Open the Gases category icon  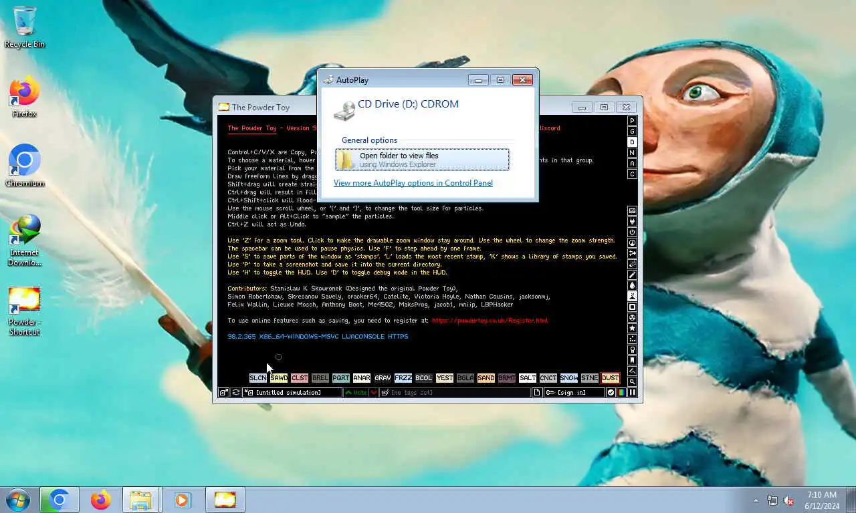point(632,275)
